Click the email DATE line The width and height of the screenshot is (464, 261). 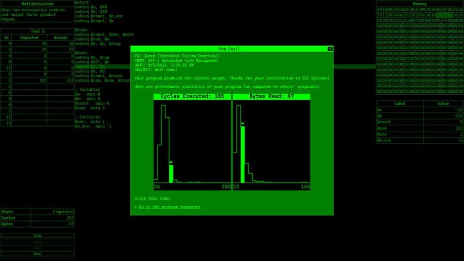click(164, 65)
